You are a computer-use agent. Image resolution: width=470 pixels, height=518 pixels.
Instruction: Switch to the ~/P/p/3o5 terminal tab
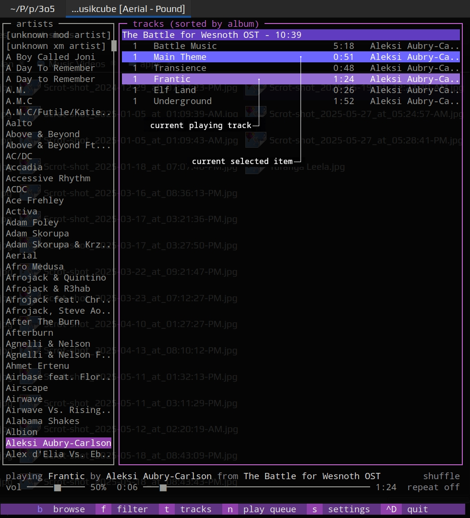(33, 9)
